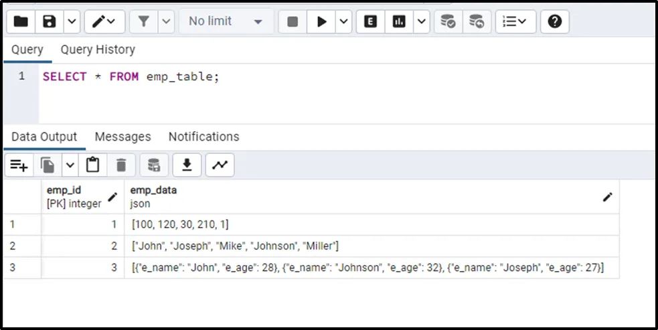Image resolution: width=658 pixels, height=330 pixels.
Task: Open the No limit rows dropdown
Action: pyautogui.click(x=226, y=21)
